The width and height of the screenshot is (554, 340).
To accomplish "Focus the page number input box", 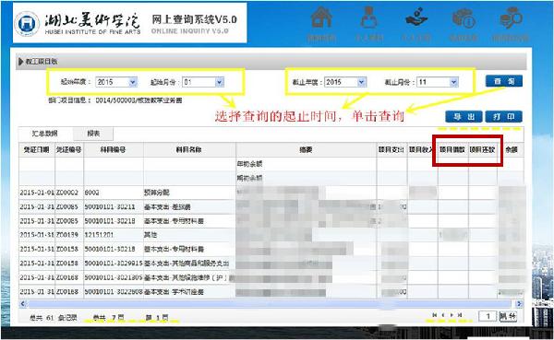I will pyautogui.click(x=488, y=316).
